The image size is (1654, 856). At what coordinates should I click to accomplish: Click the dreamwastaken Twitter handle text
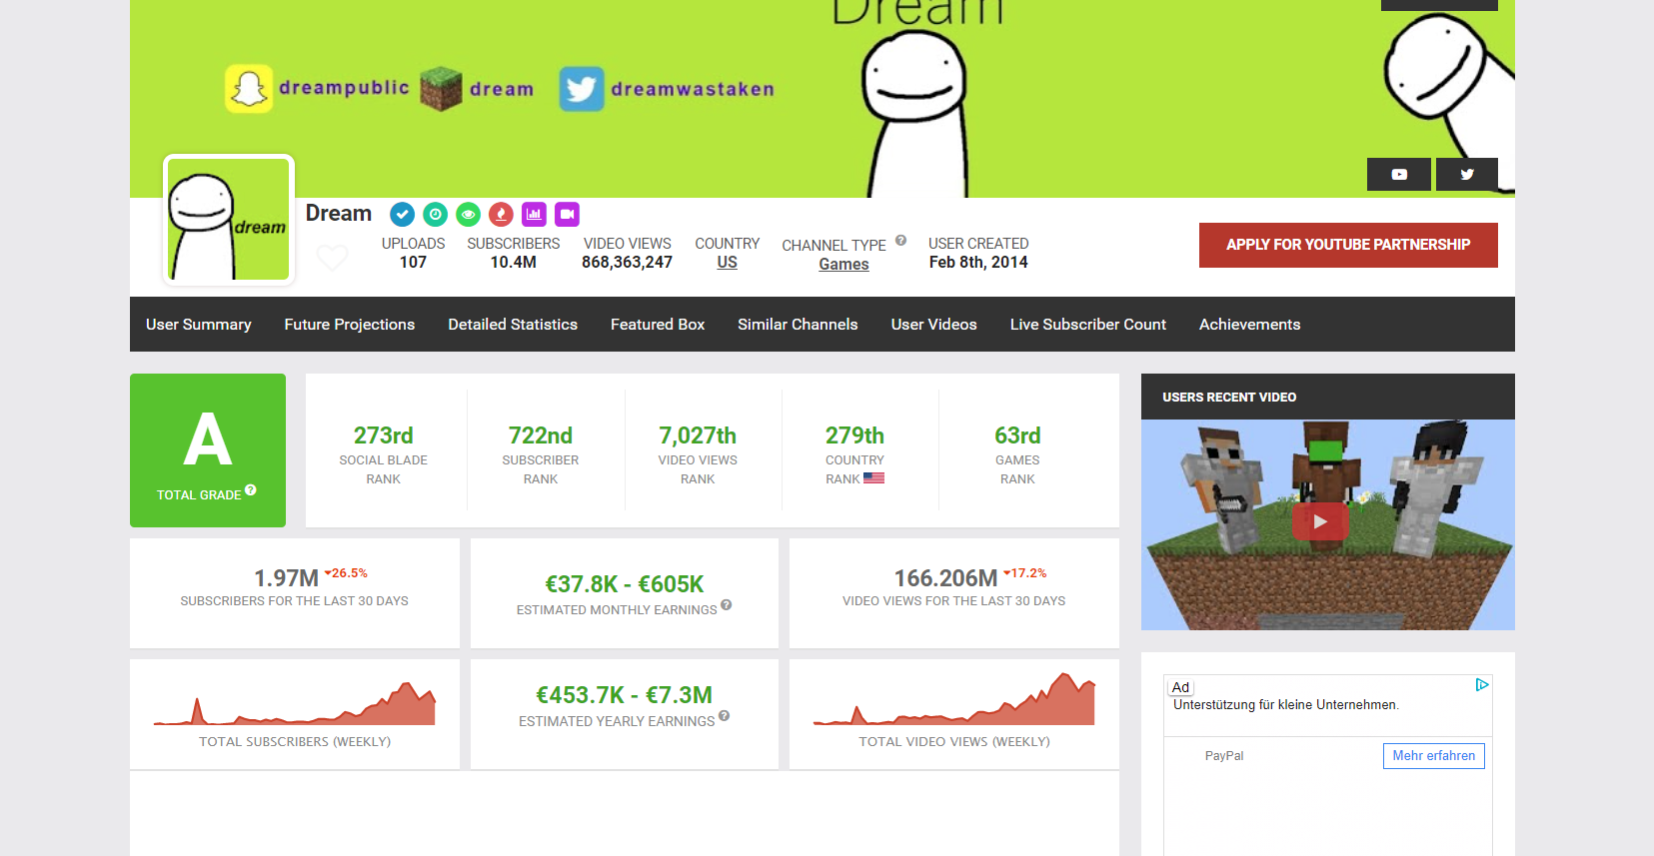(693, 89)
